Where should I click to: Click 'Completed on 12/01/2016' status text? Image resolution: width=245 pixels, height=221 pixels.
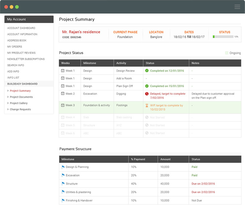click(167, 71)
